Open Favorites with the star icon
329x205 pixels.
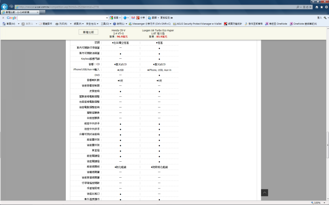tap(321, 7)
